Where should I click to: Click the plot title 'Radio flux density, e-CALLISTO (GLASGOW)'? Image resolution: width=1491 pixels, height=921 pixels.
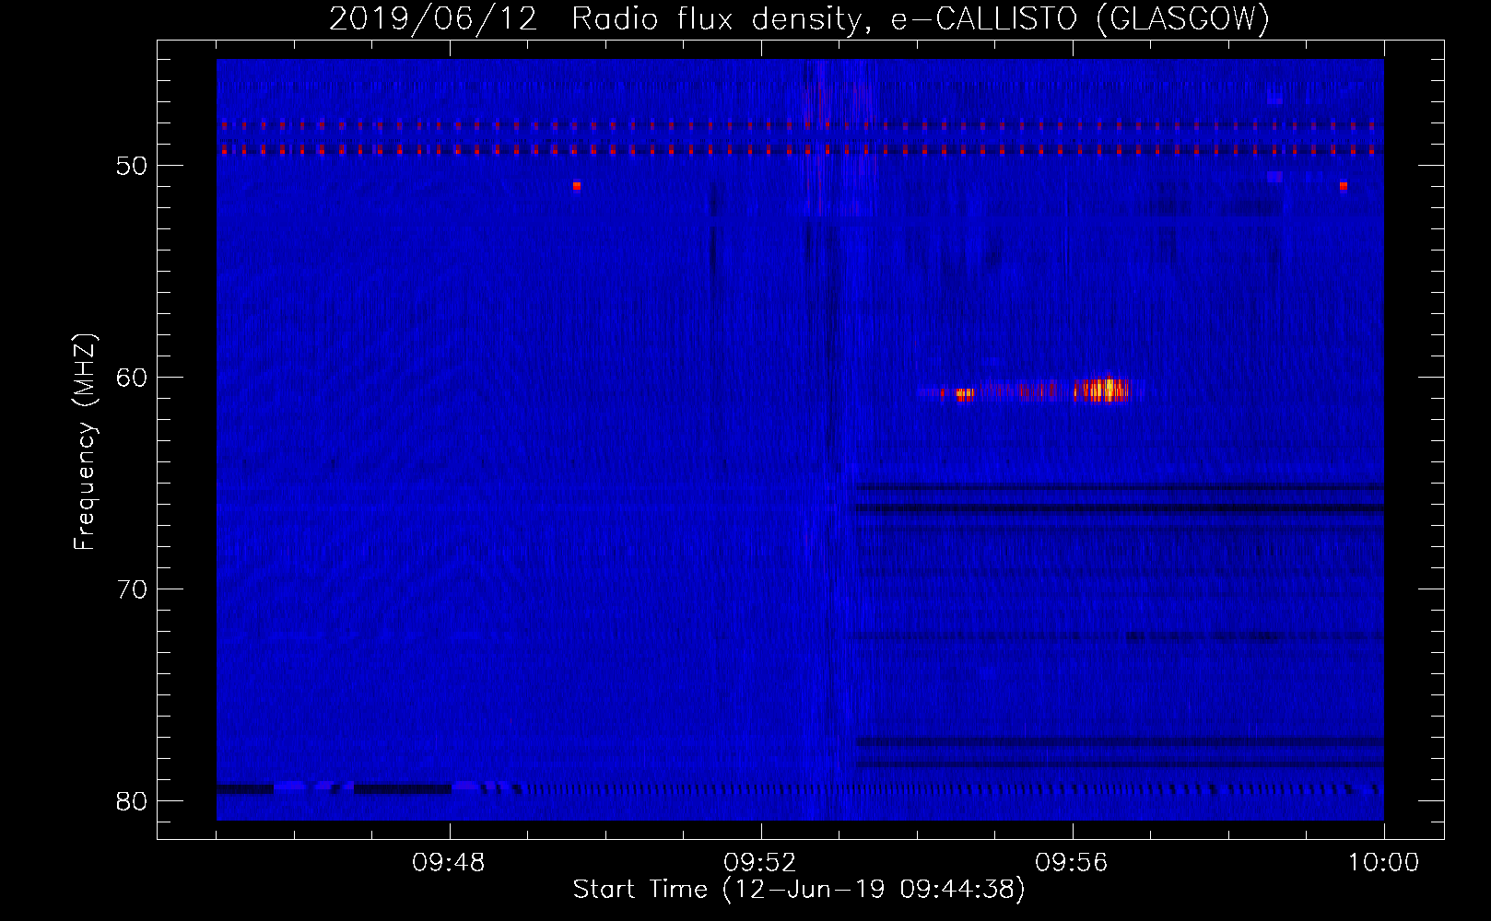tap(921, 18)
